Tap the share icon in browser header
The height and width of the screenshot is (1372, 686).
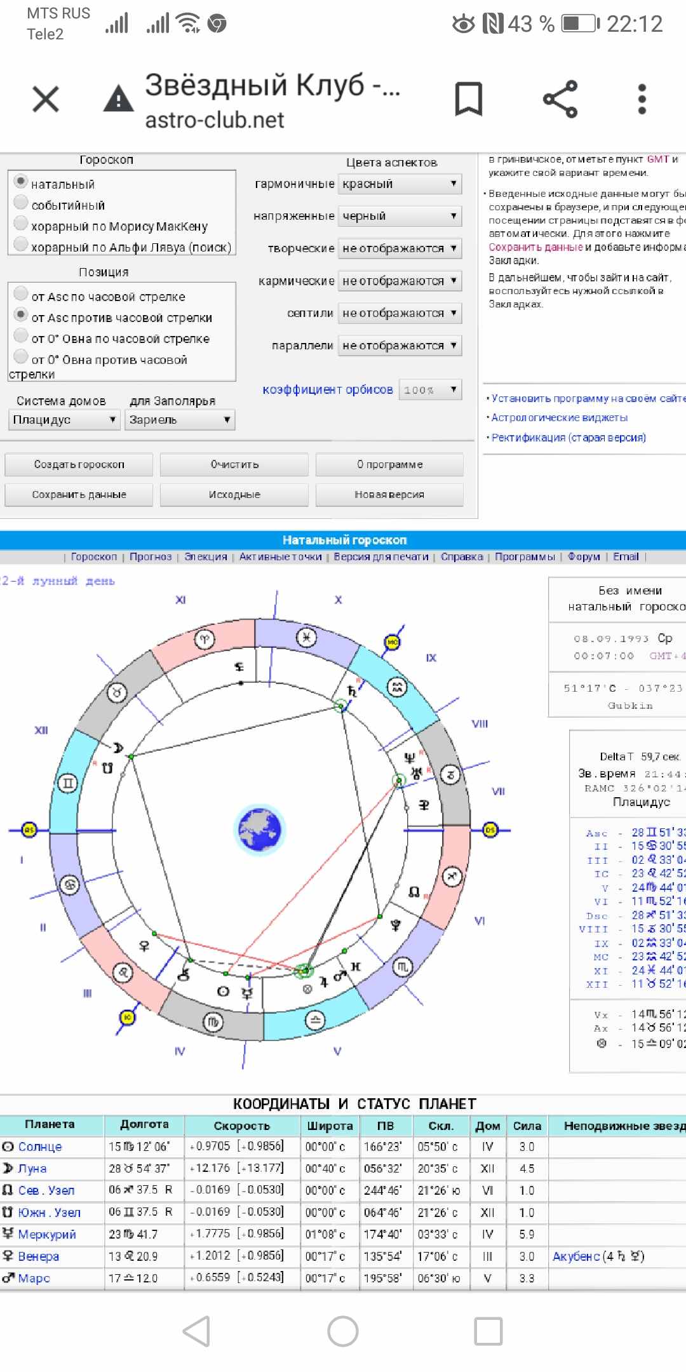pos(560,99)
